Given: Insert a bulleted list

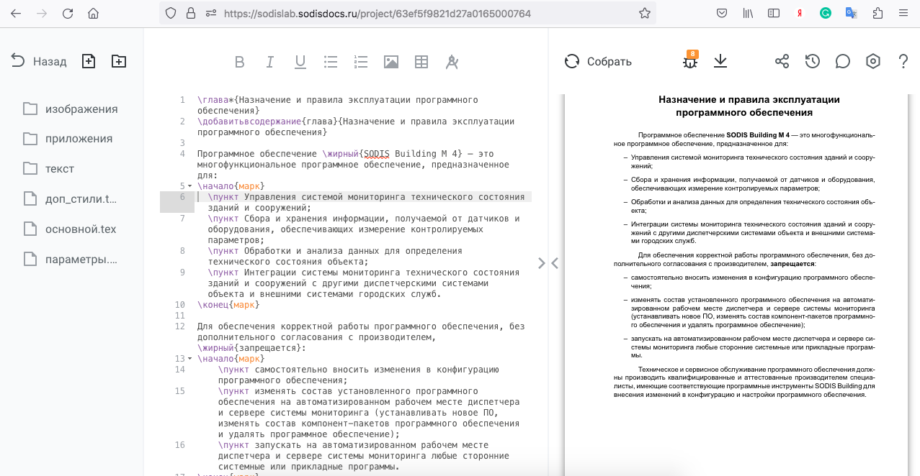Looking at the screenshot, I should 330,62.
